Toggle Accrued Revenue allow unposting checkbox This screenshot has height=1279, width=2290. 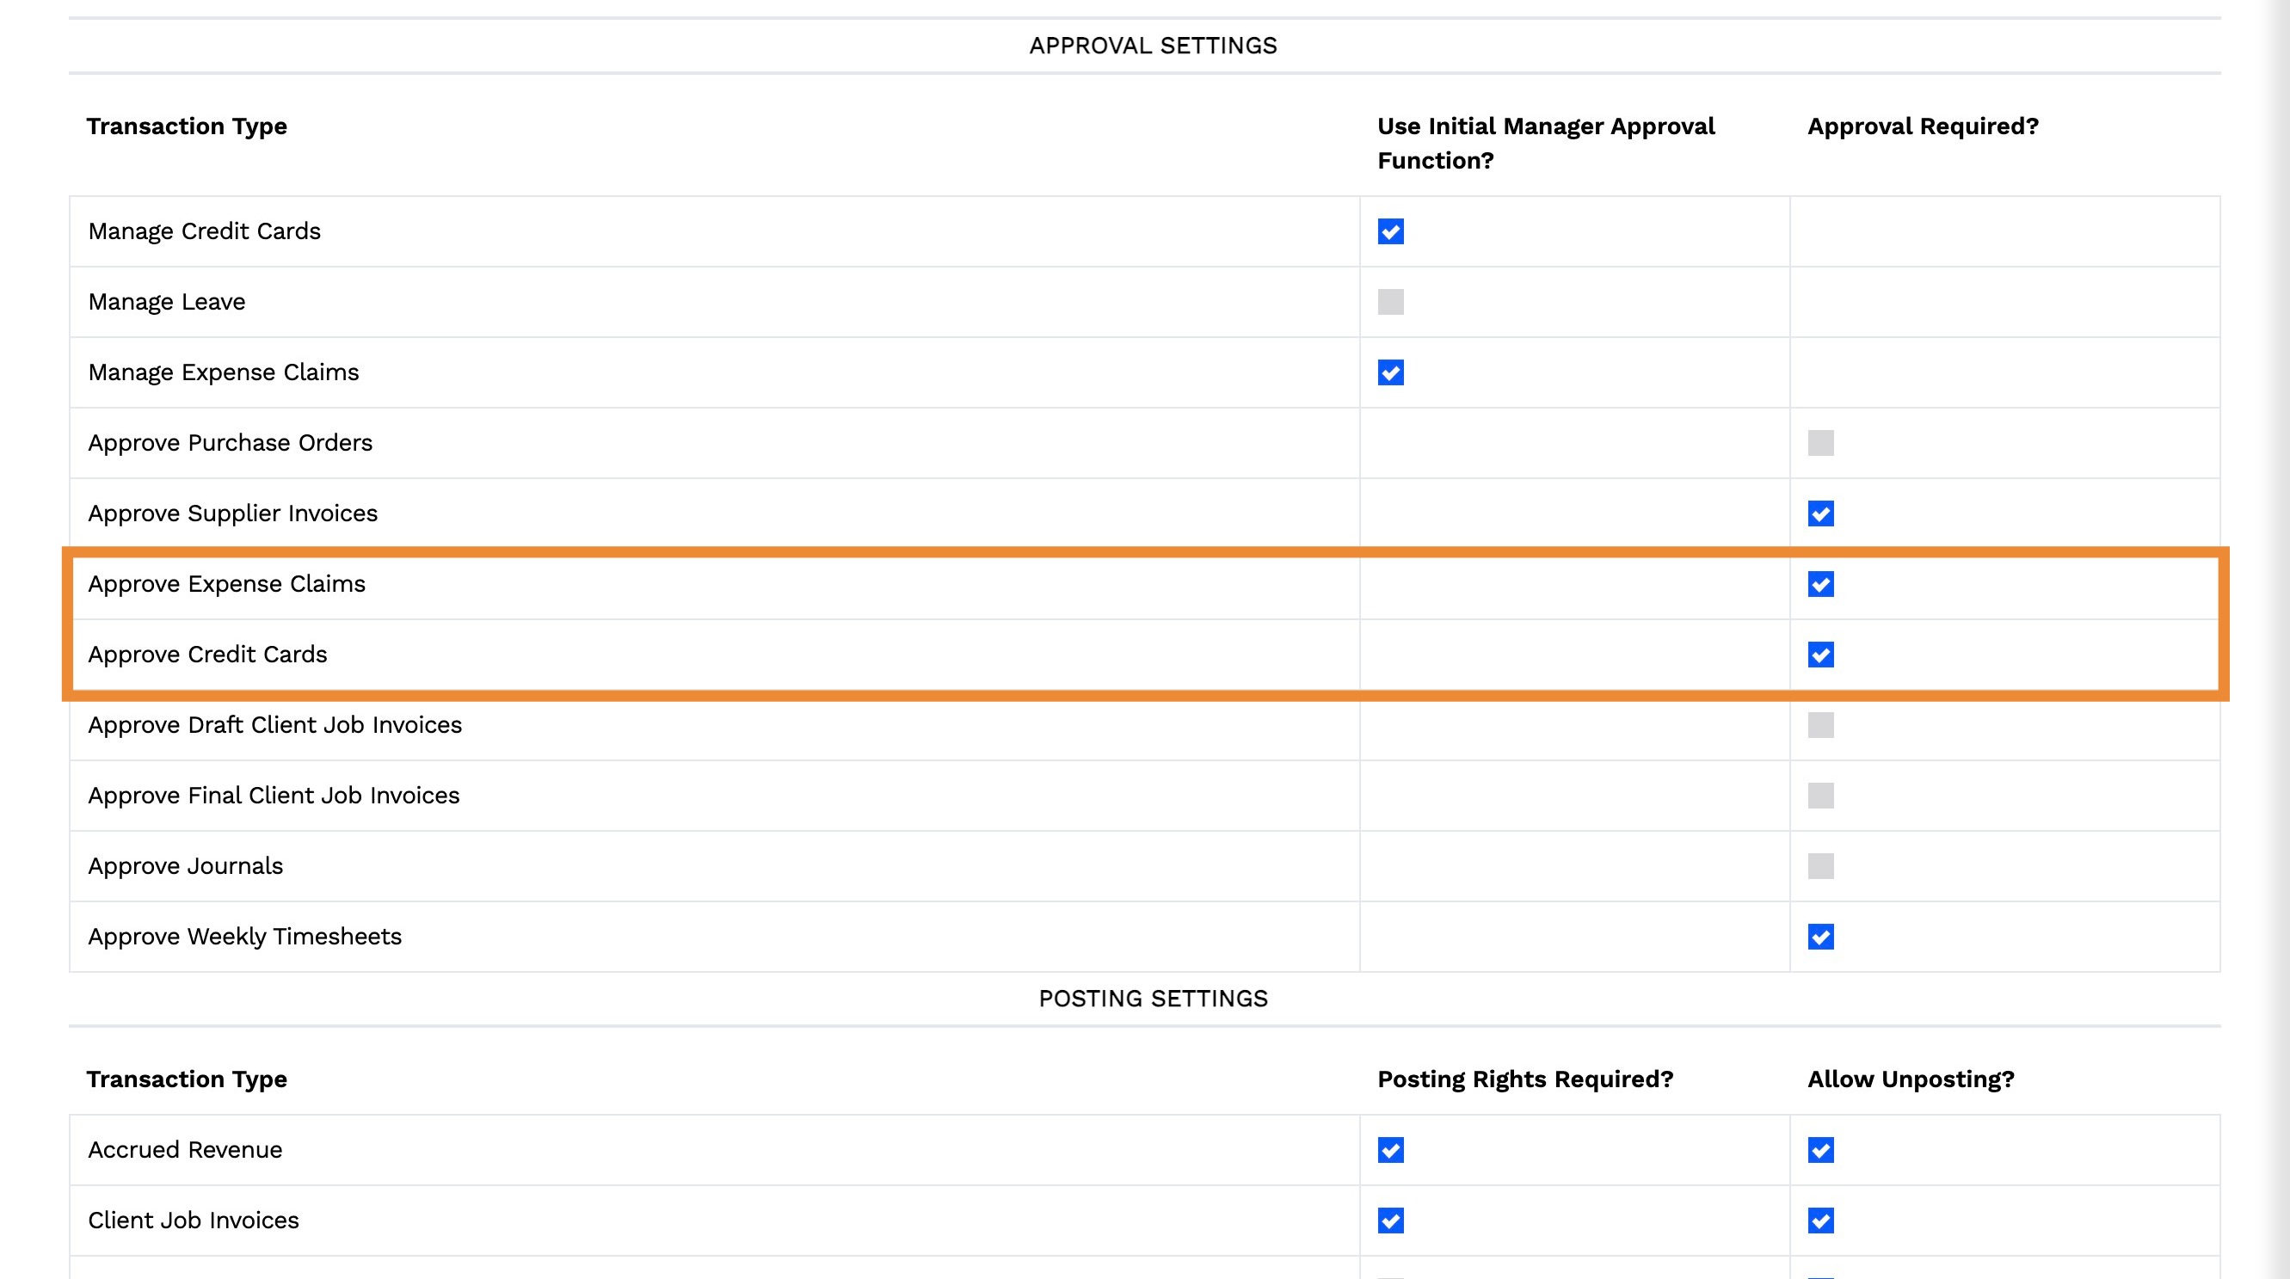click(1819, 1150)
